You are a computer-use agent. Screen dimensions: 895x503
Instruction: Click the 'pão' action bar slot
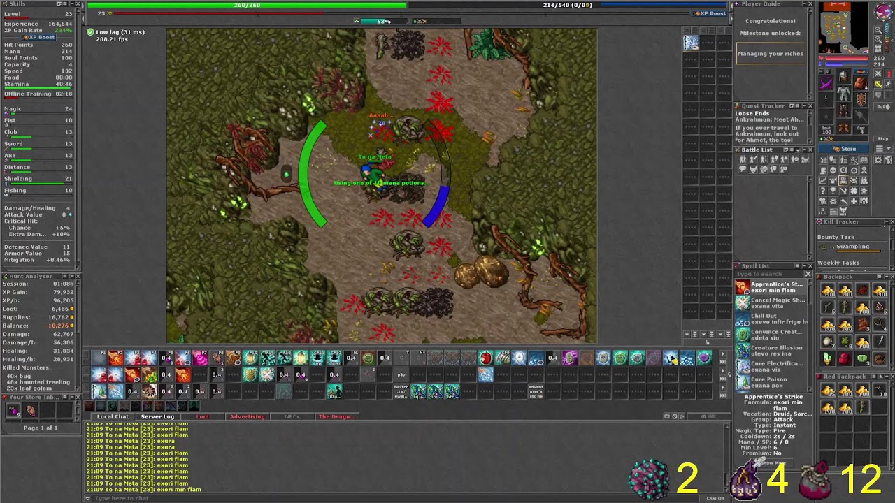[x=401, y=375]
